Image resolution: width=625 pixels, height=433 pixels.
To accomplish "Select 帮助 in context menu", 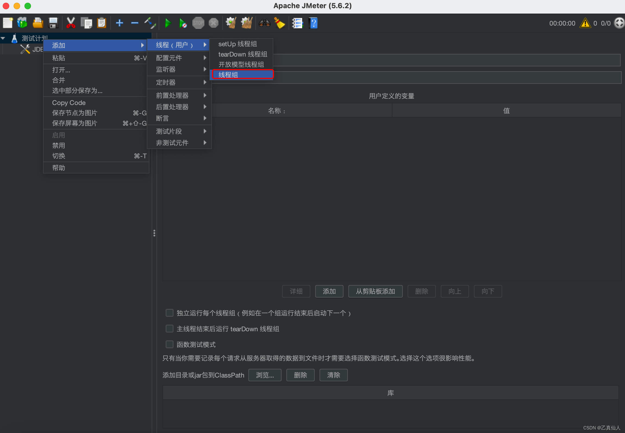I will pos(96,168).
